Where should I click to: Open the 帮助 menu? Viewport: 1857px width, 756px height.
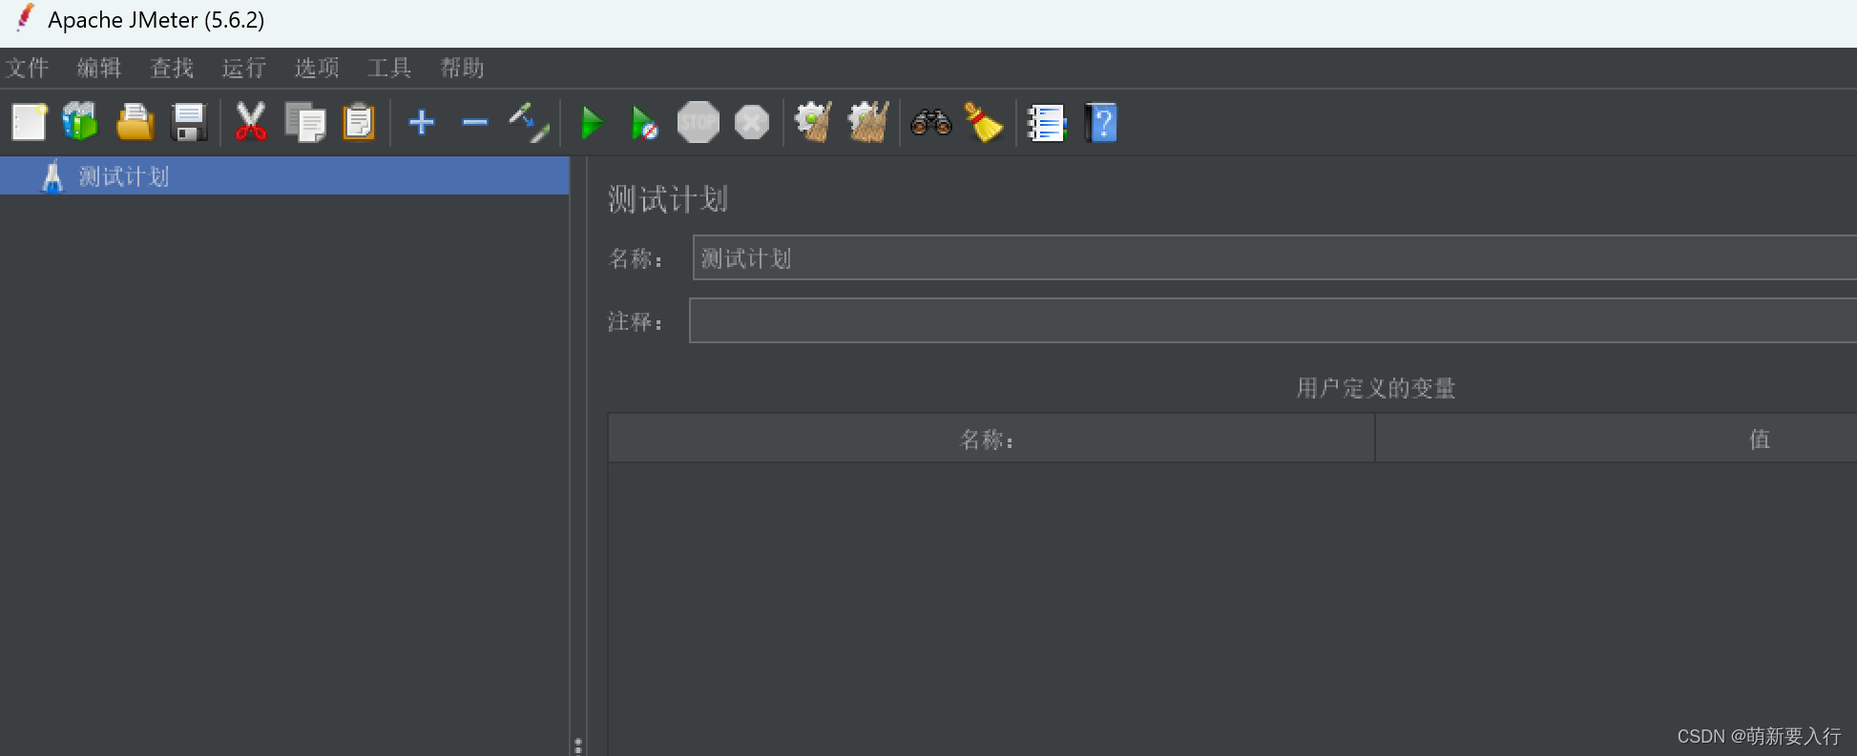click(x=462, y=68)
